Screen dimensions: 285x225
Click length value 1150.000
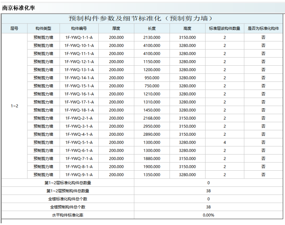(x=152, y=62)
